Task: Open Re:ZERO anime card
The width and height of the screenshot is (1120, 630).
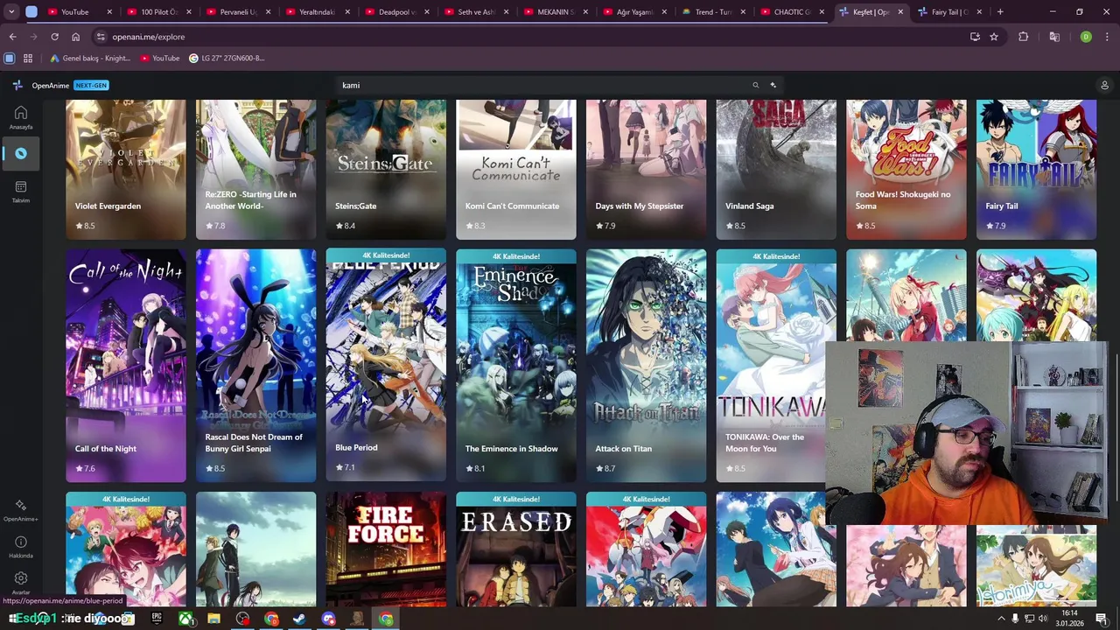Action: coord(255,169)
